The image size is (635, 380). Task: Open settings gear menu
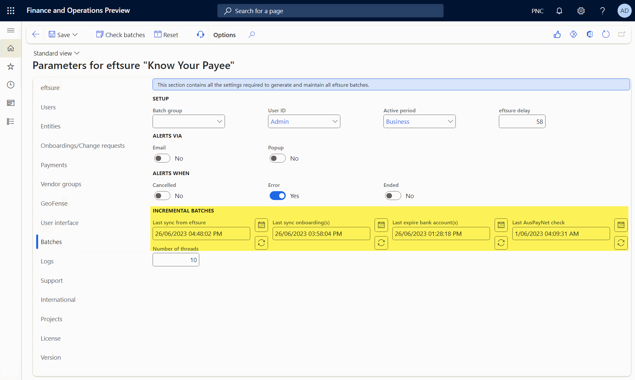point(581,11)
